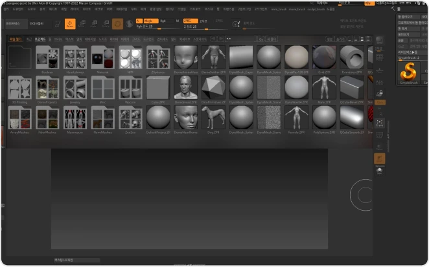Image resolution: width=429 pixels, height=267 pixels.
Task: Toggle the orange button in top bar
Action: click(369, 3)
